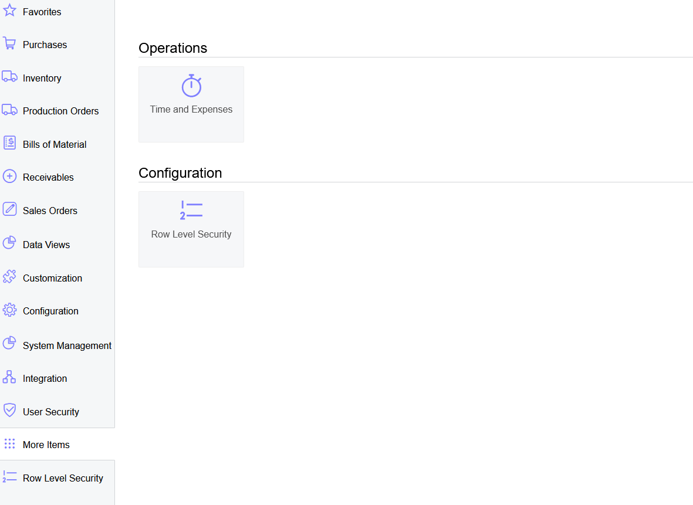
Task: Select Row Level Security sidebar label
Action: click(x=63, y=478)
